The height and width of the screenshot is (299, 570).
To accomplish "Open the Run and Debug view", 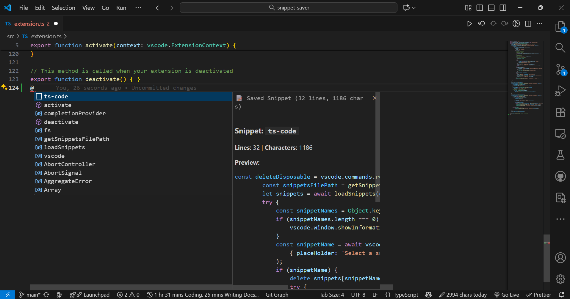I will pos(560,91).
